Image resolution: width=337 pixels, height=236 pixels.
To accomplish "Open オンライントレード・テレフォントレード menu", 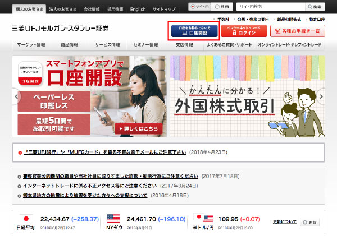I will 290,45.
